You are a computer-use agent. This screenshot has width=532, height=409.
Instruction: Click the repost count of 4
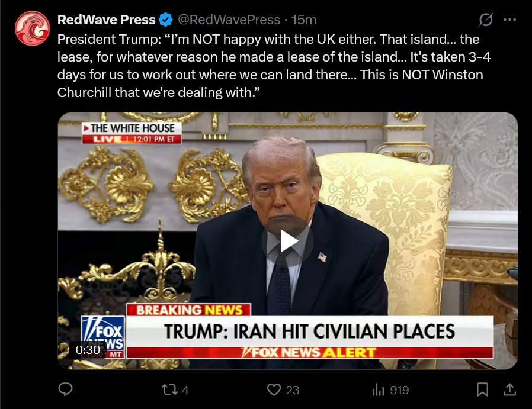coord(185,390)
